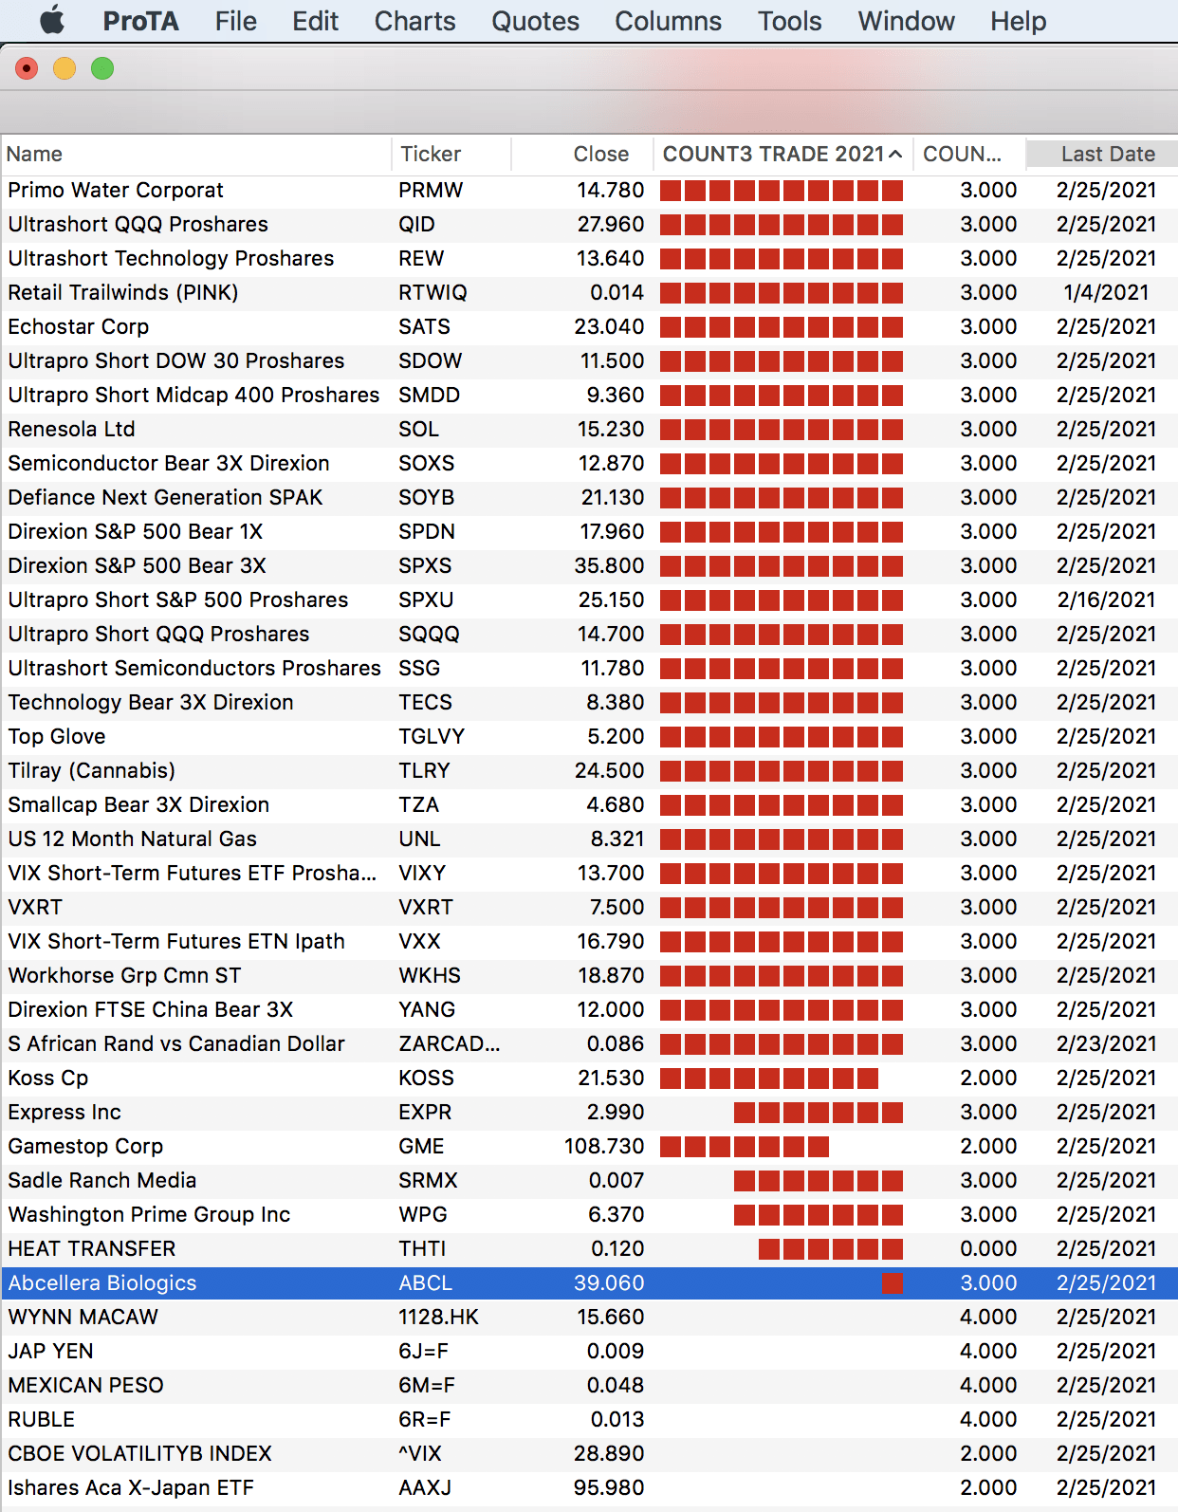Click Renesola Ltd close price 15.230
The height and width of the screenshot is (1512, 1178).
click(x=611, y=429)
